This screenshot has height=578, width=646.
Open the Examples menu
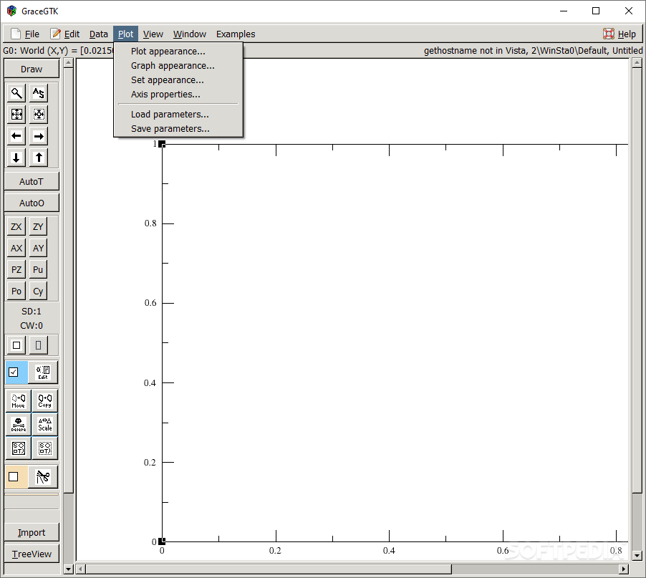click(x=236, y=34)
